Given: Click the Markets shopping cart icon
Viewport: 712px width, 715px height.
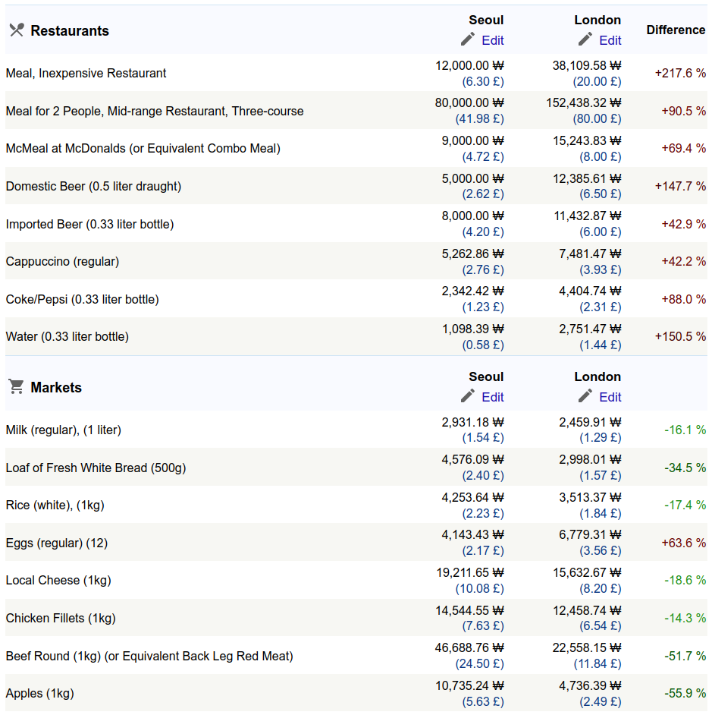Looking at the screenshot, I should [16, 387].
